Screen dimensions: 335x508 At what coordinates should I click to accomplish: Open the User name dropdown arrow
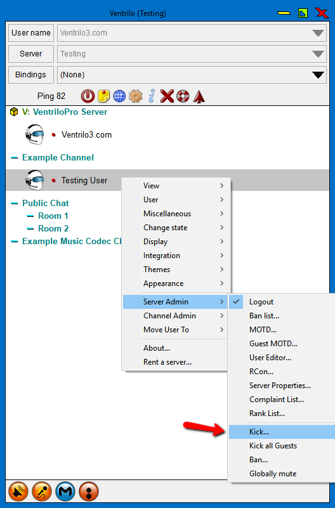(318, 33)
